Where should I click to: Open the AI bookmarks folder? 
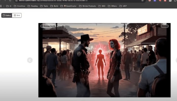click(x=9, y=6)
